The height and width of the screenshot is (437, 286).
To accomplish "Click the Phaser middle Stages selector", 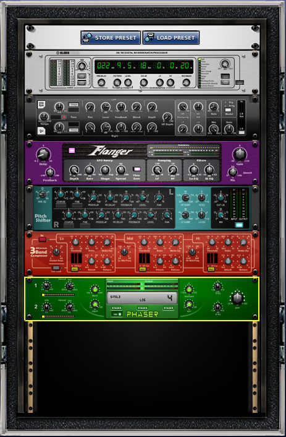I will pyautogui.click(x=143, y=308).
